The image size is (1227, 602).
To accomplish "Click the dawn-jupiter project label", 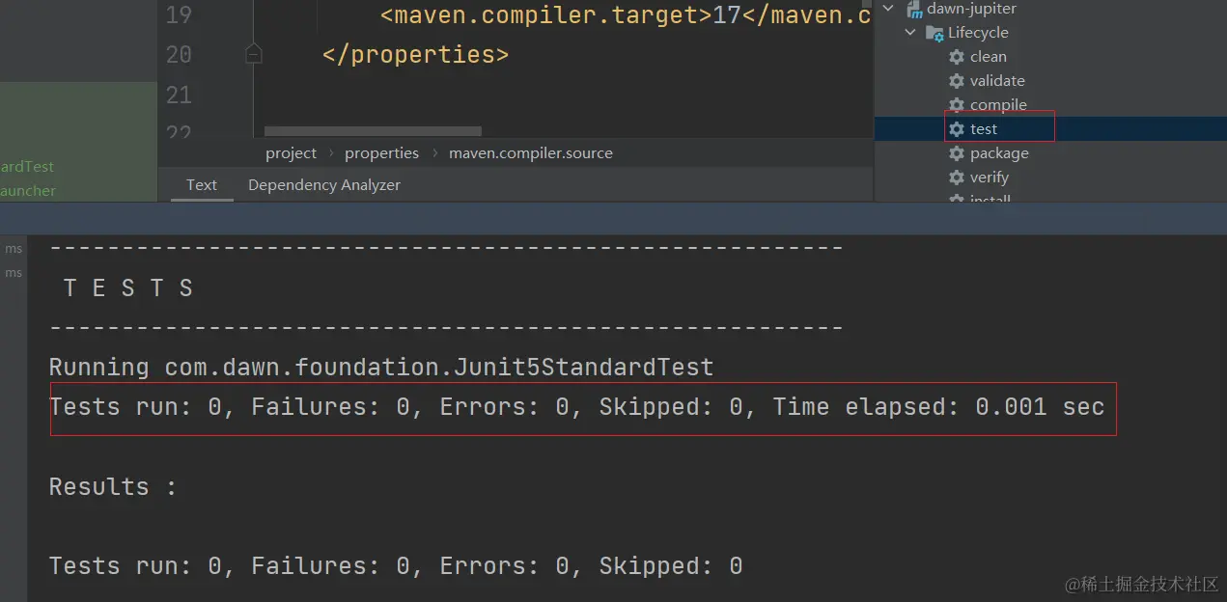I will tap(971, 9).
